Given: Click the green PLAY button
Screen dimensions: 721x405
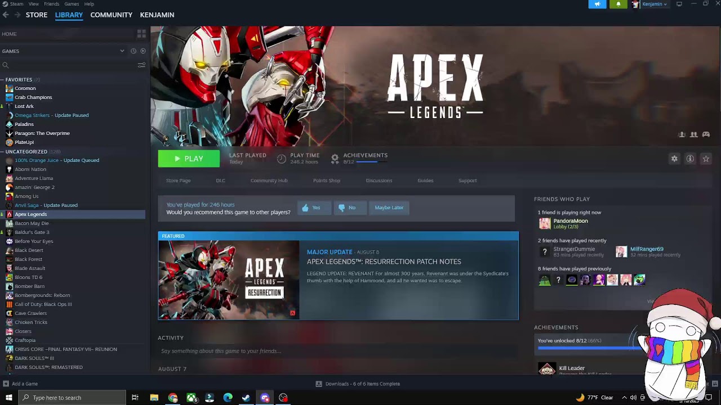Looking at the screenshot, I should 189,159.
